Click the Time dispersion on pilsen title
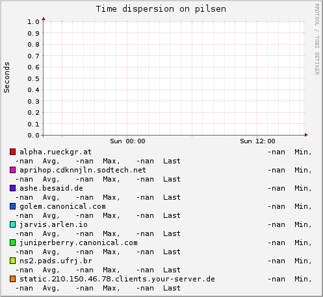 161,9
